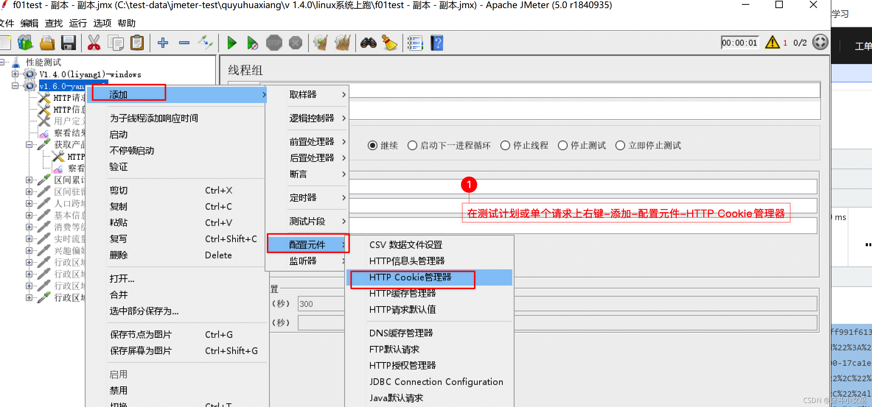The width and height of the screenshot is (872, 407).
Task: Click the Open file folder icon
Action: 47,43
